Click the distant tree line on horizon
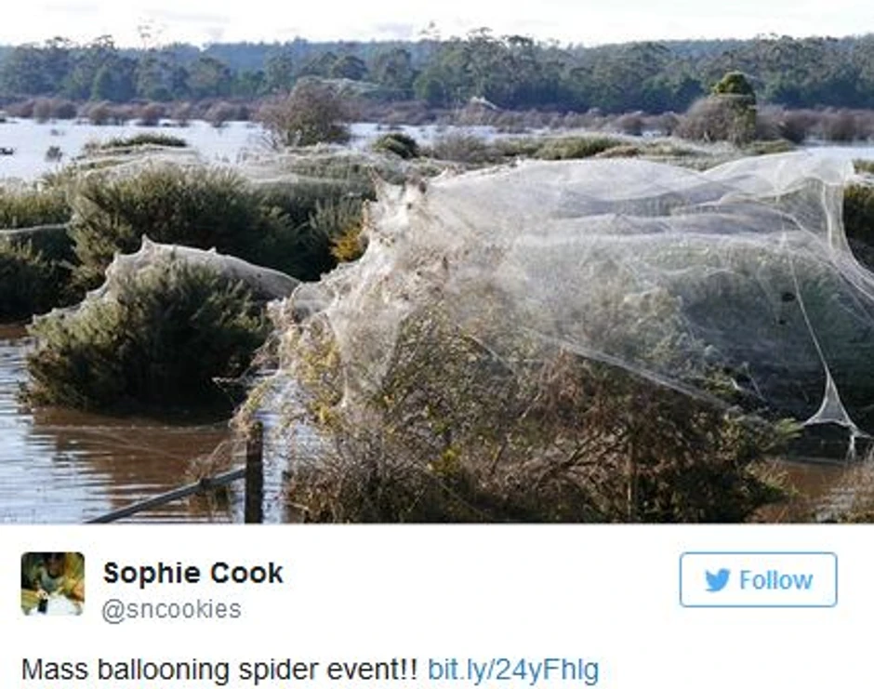Screen dimensions: 874x689 click(437, 73)
